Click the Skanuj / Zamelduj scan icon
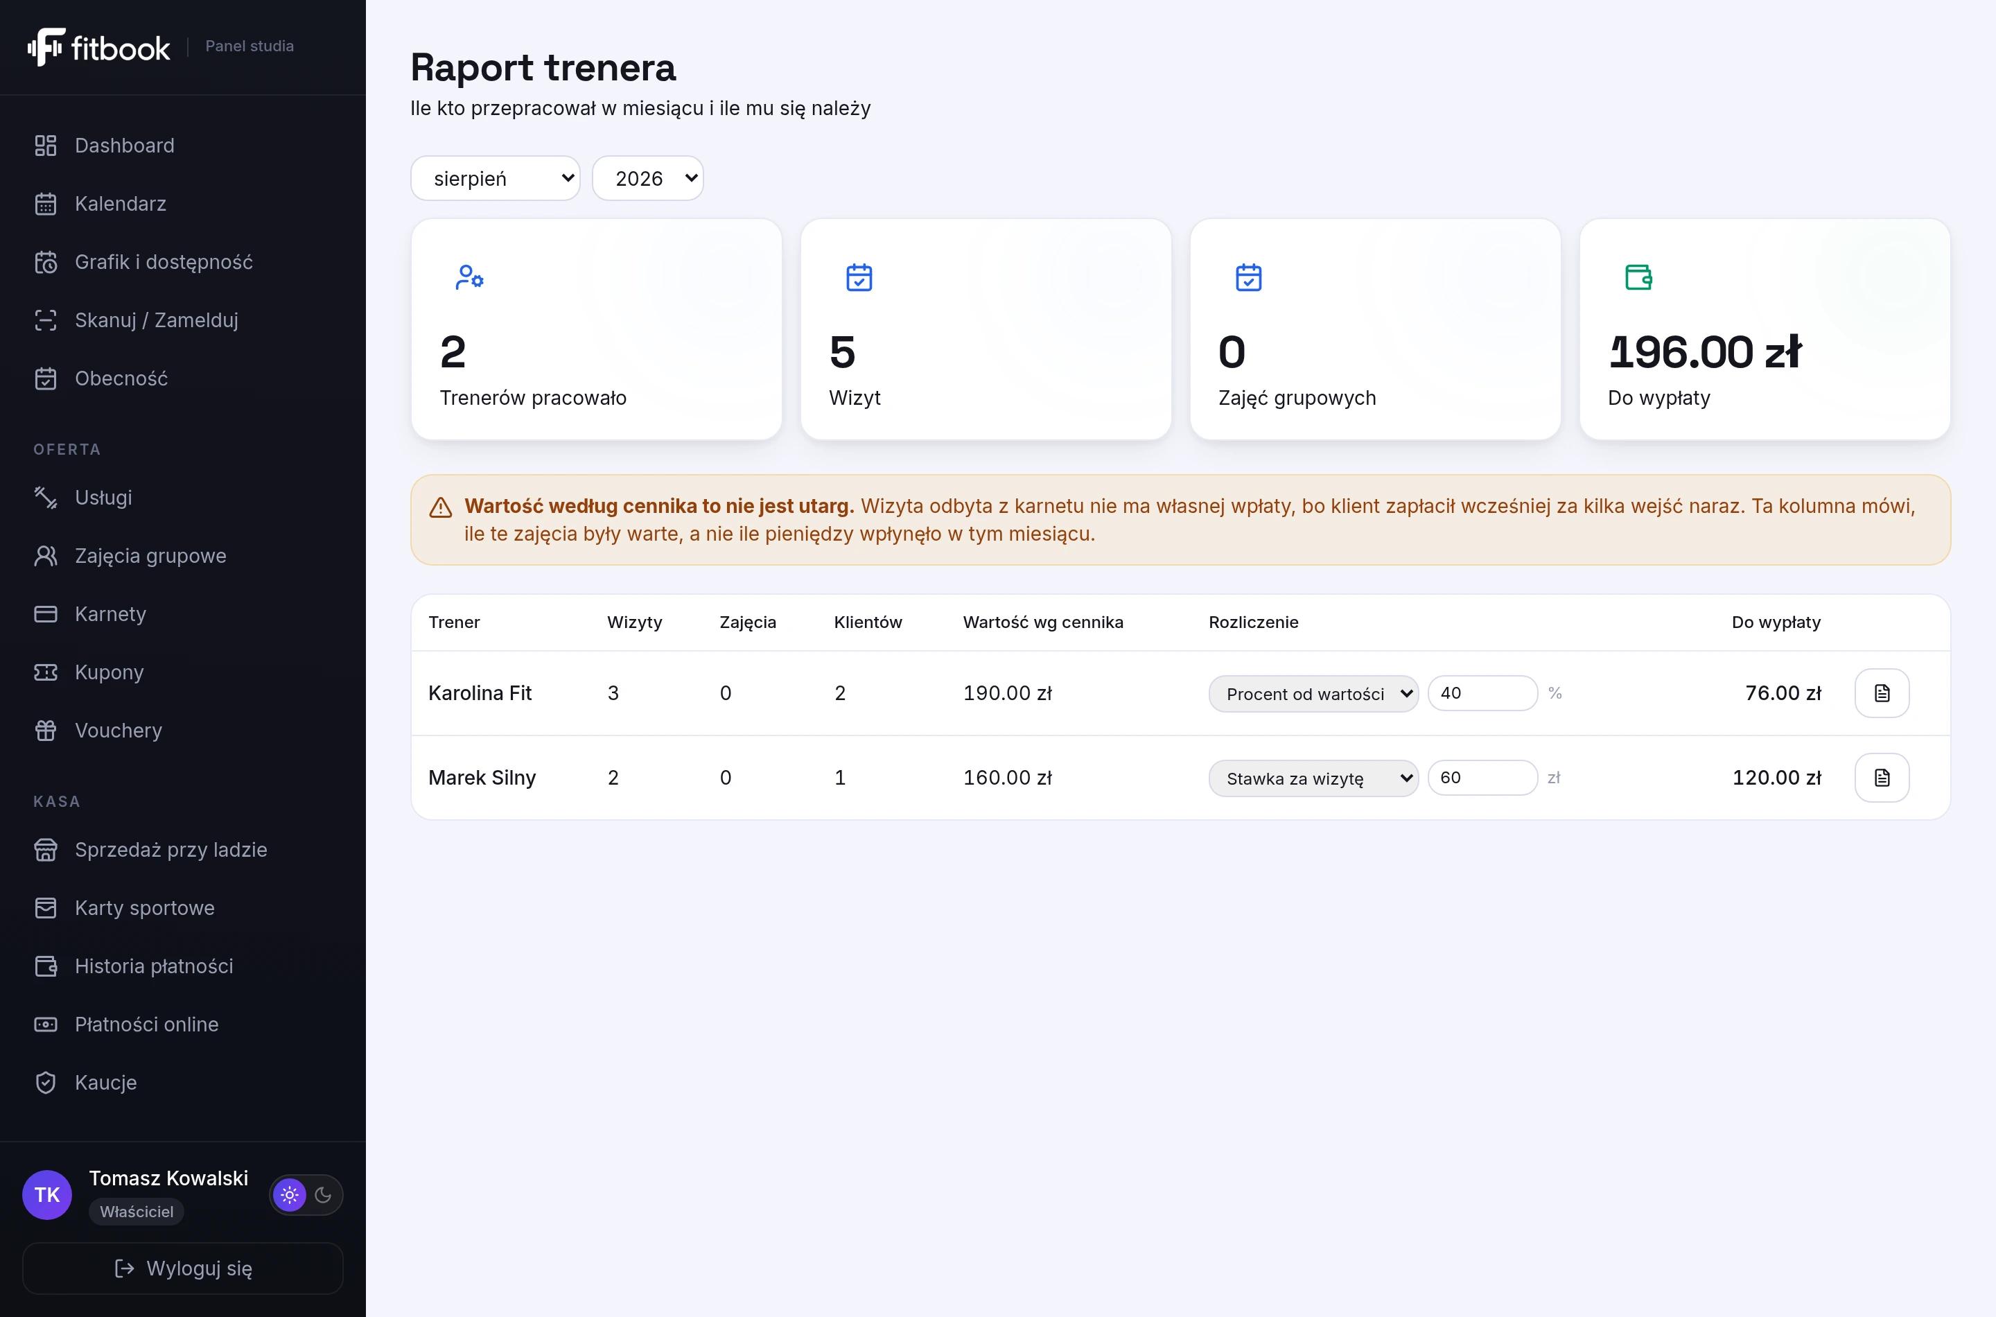Image resolution: width=1996 pixels, height=1317 pixels. pos(45,320)
